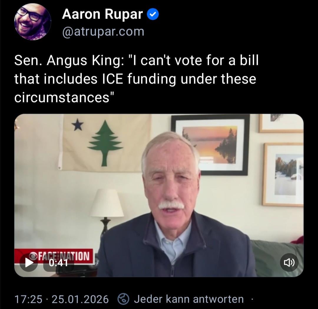Click the blue verified checkmark badge

pos(153,14)
